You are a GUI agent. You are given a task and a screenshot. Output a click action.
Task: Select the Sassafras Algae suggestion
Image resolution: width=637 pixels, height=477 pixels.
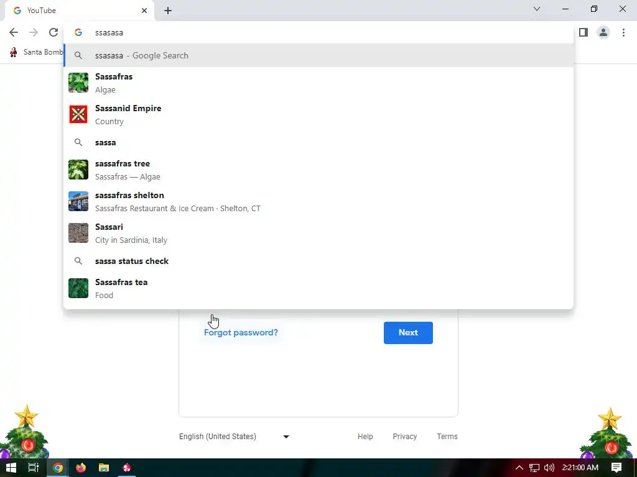(x=318, y=83)
